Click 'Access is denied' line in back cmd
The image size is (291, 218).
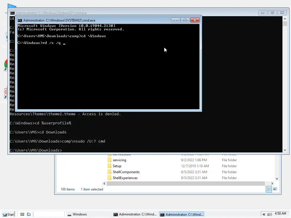[65, 114]
